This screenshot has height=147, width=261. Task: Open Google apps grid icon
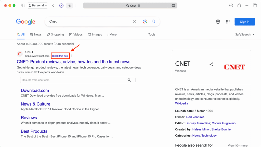click(x=228, y=22)
